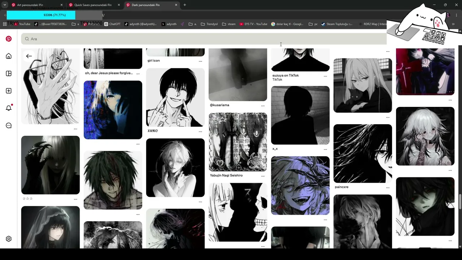462x260 pixels.
Task: Open the ChatGPT bookmark
Action: tap(112, 24)
